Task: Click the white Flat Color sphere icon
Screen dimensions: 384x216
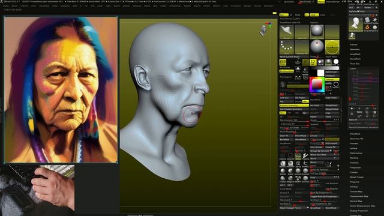Action: pos(336,62)
